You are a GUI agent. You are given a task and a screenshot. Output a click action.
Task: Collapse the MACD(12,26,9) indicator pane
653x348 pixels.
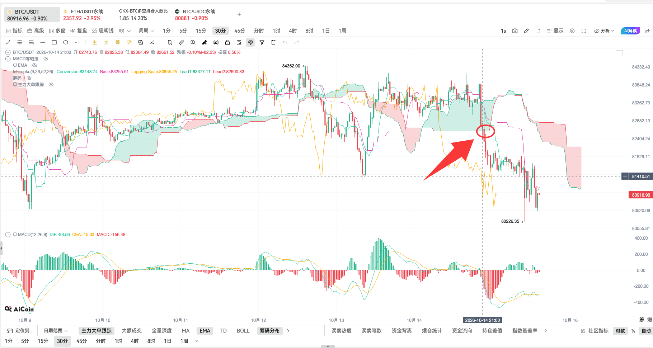(8, 235)
